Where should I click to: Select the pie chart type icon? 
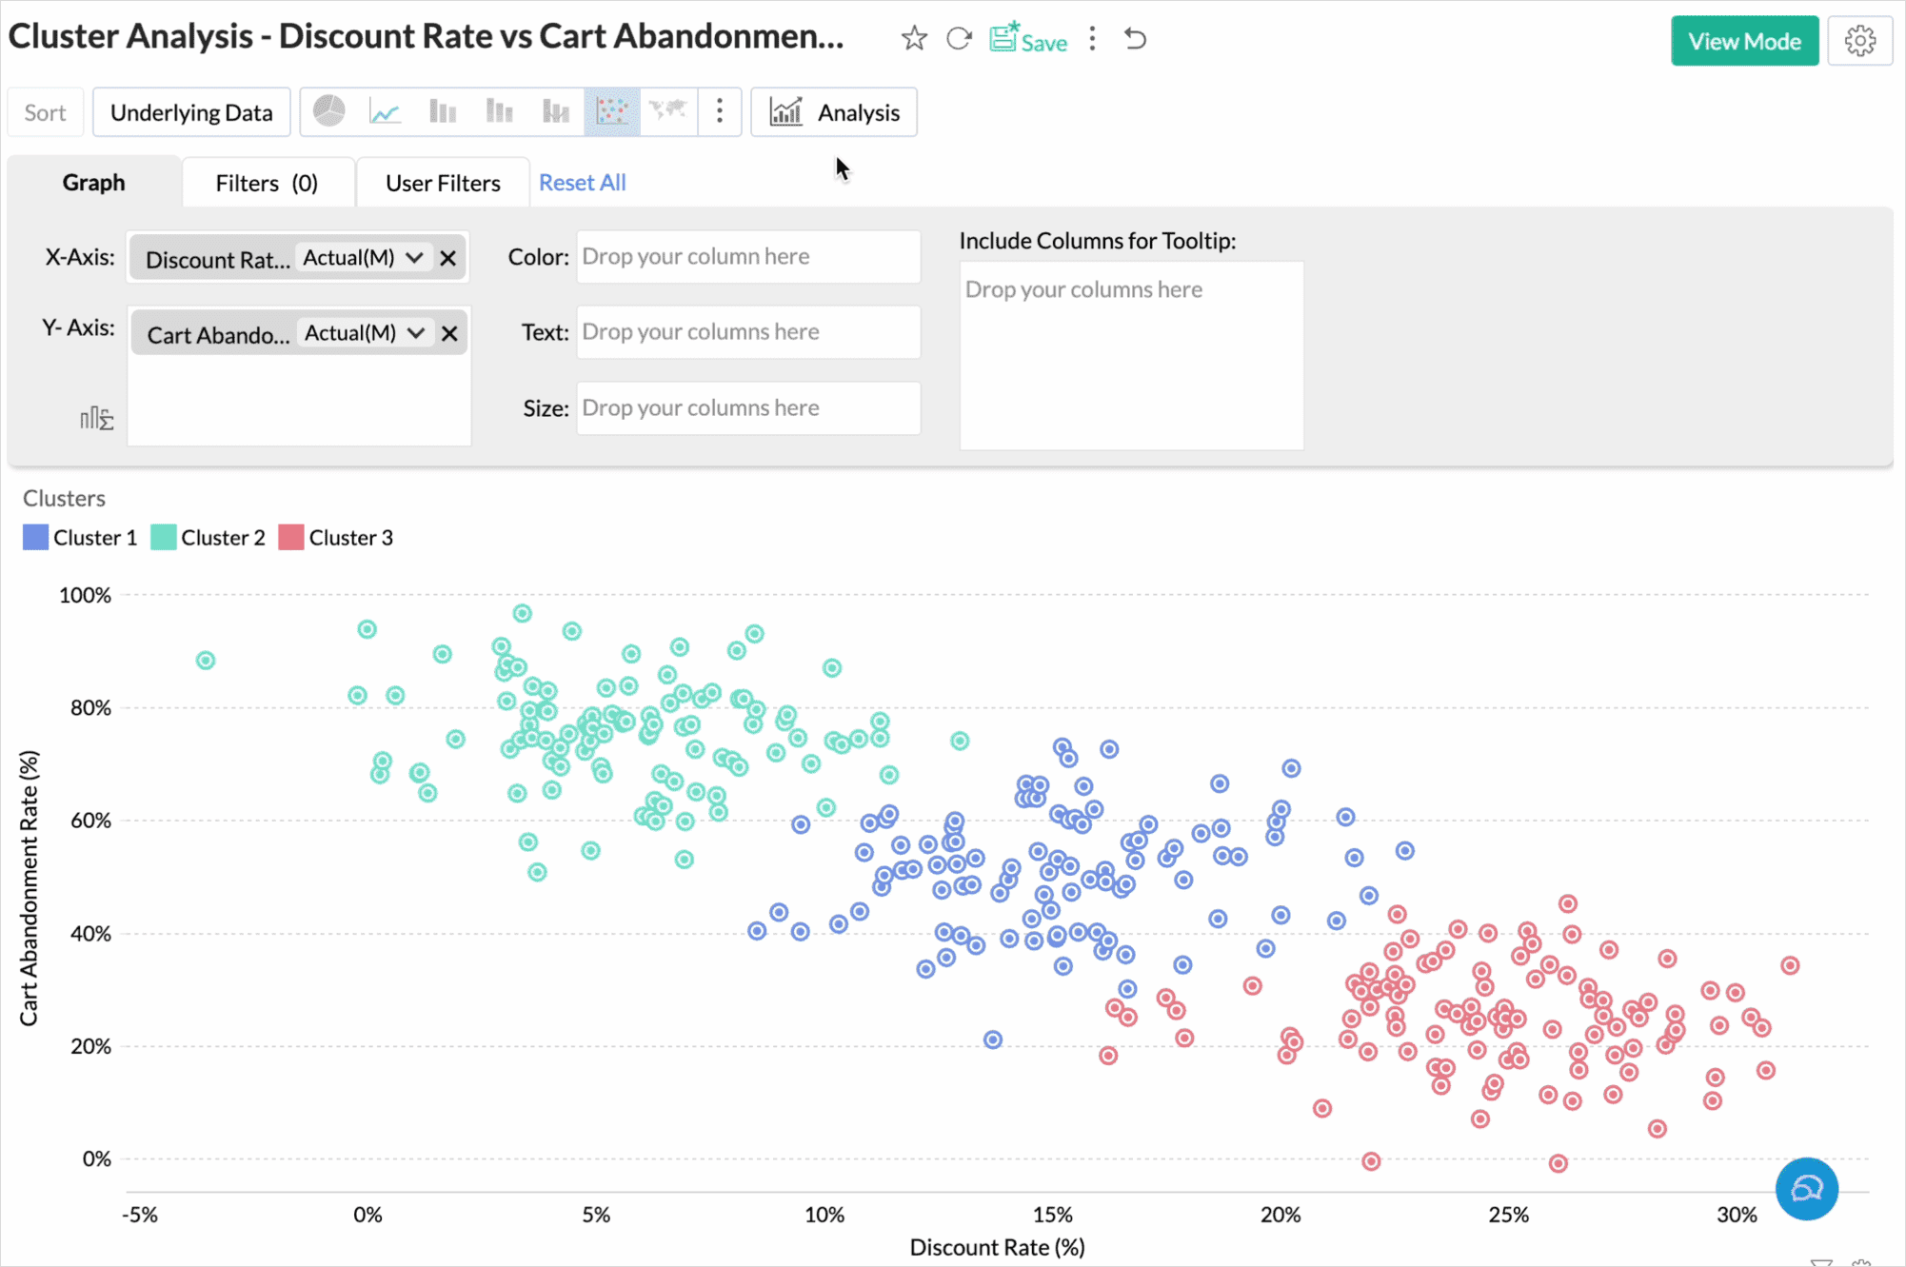click(328, 111)
